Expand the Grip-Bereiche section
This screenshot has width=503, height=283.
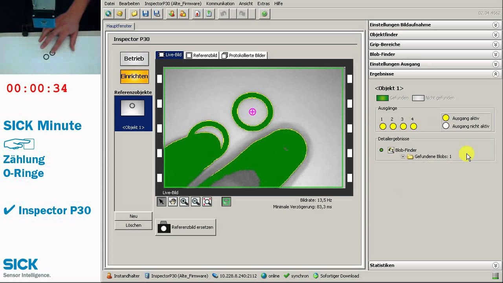(x=496, y=44)
